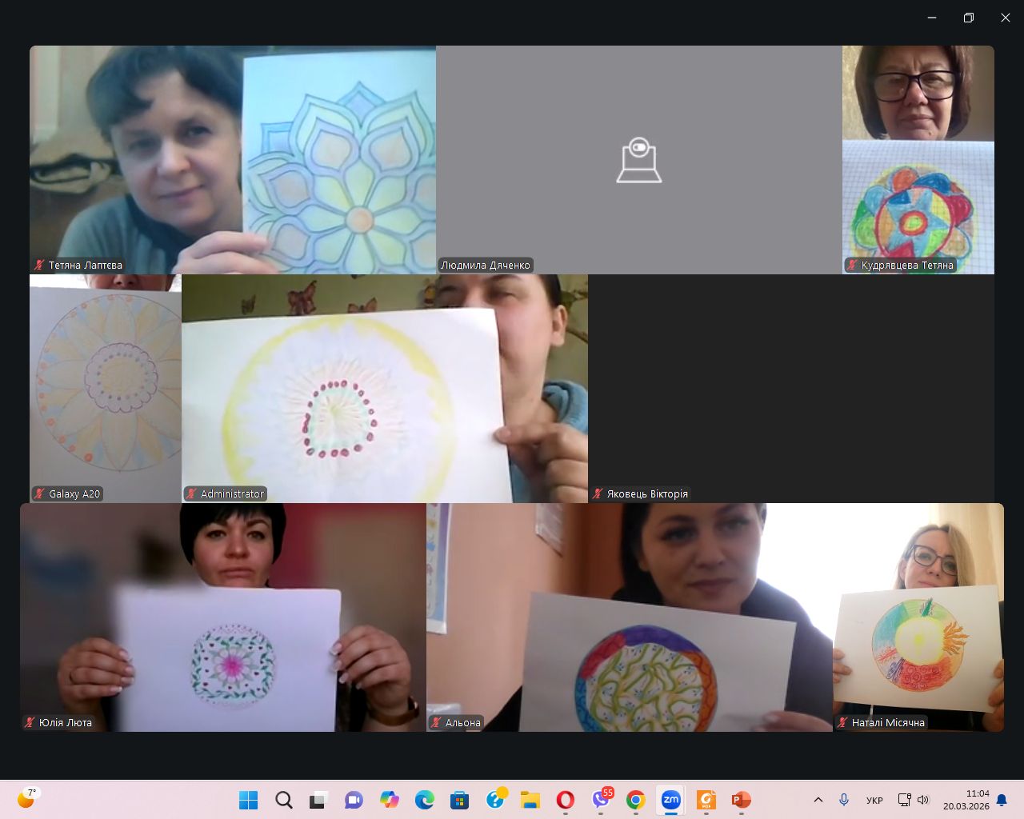Open File Explorer folder icon

(x=530, y=800)
